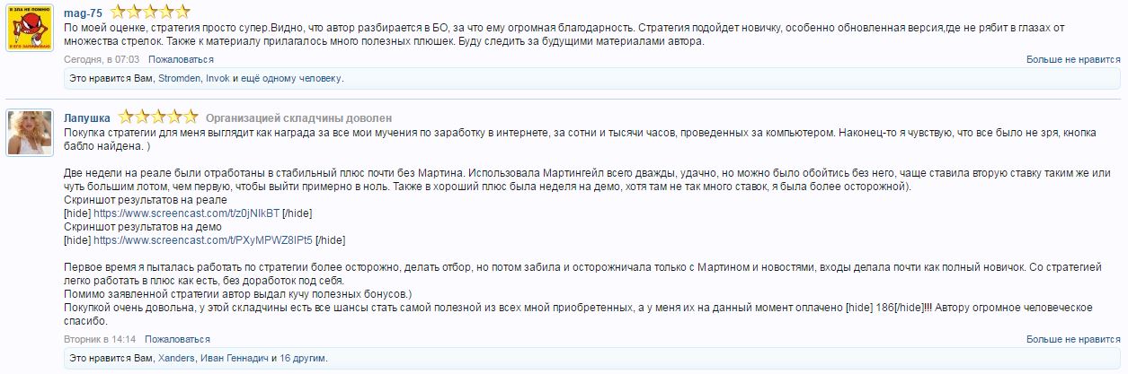Click the 'Сегодня, в 07:03' timestamp
This screenshot has height=374, width=1128.
tap(102, 59)
